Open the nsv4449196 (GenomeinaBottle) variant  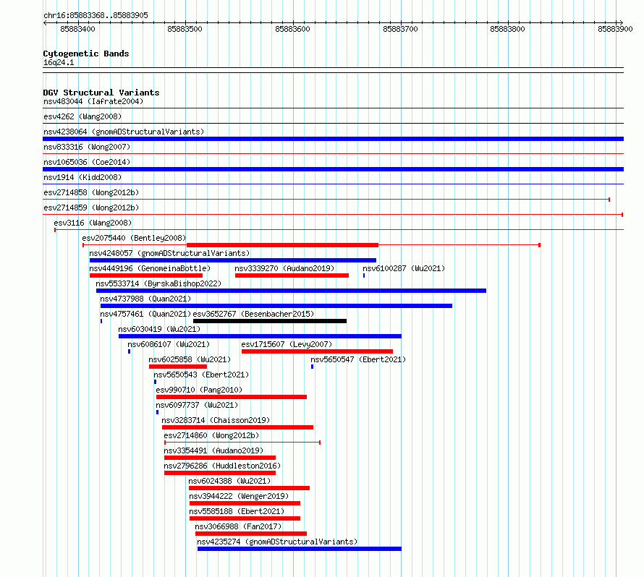coord(150,268)
